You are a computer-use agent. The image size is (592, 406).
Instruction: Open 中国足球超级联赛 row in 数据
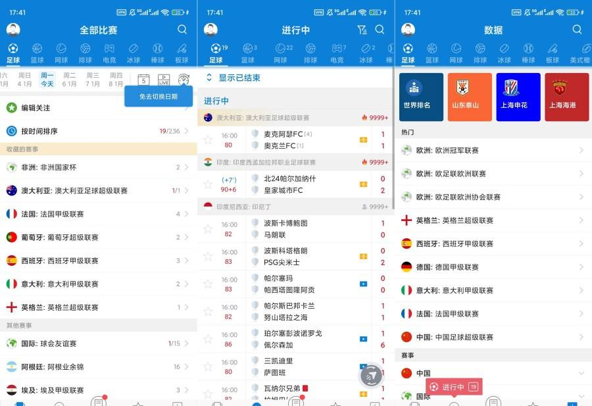pos(493,337)
